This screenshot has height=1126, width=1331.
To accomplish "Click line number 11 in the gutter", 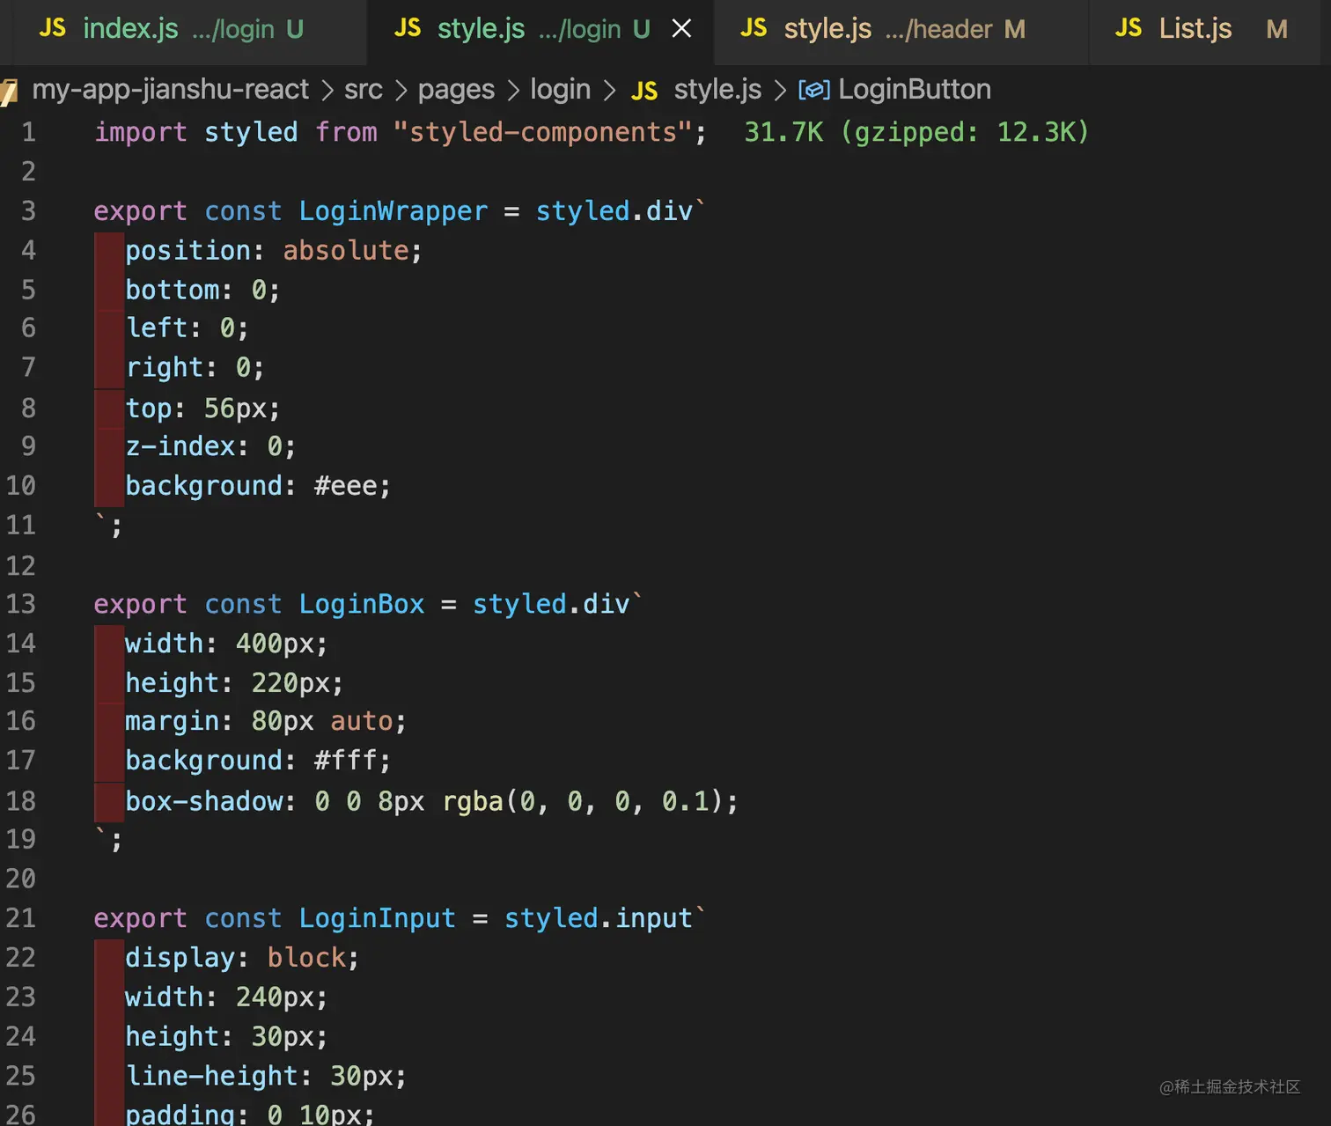I will 21,526.
